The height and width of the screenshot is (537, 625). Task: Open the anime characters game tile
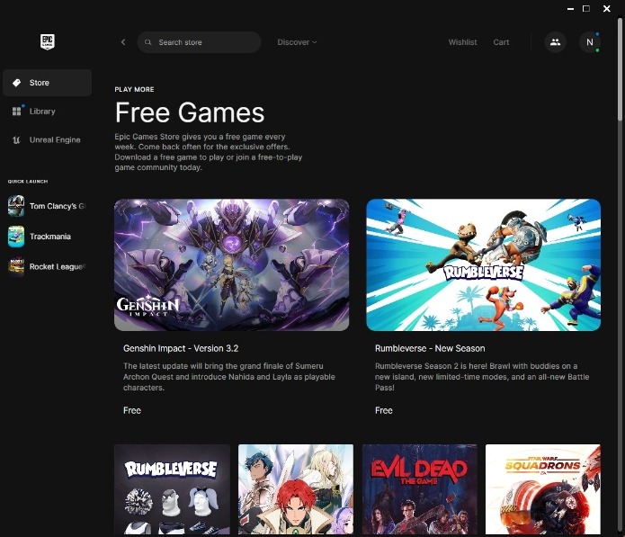pos(296,489)
